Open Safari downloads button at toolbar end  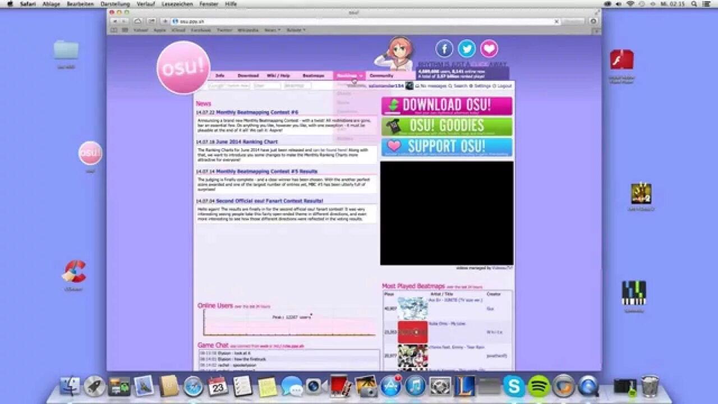click(593, 21)
